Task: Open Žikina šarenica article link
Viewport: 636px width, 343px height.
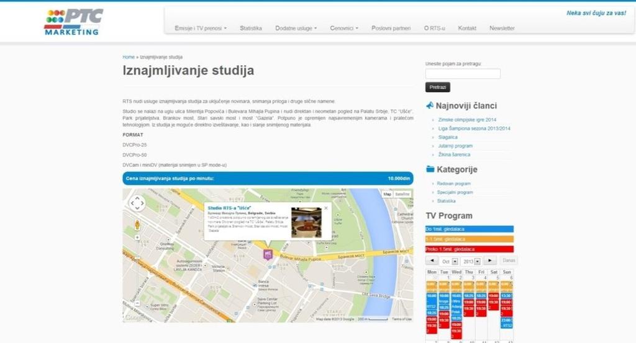Action: point(454,154)
